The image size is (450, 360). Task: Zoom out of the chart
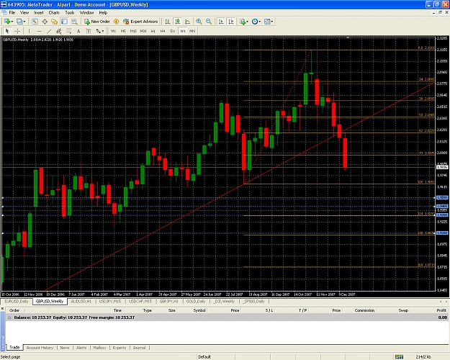click(x=209, y=22)
